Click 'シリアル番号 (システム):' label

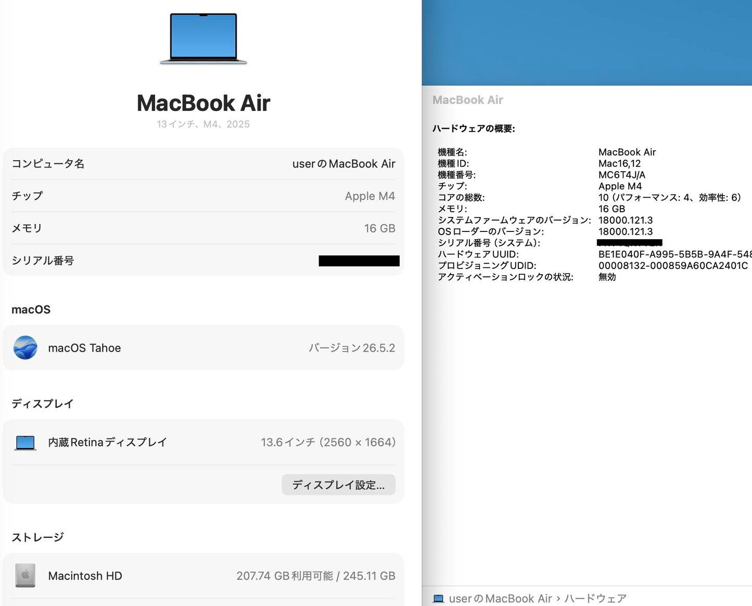coord(489,243)
